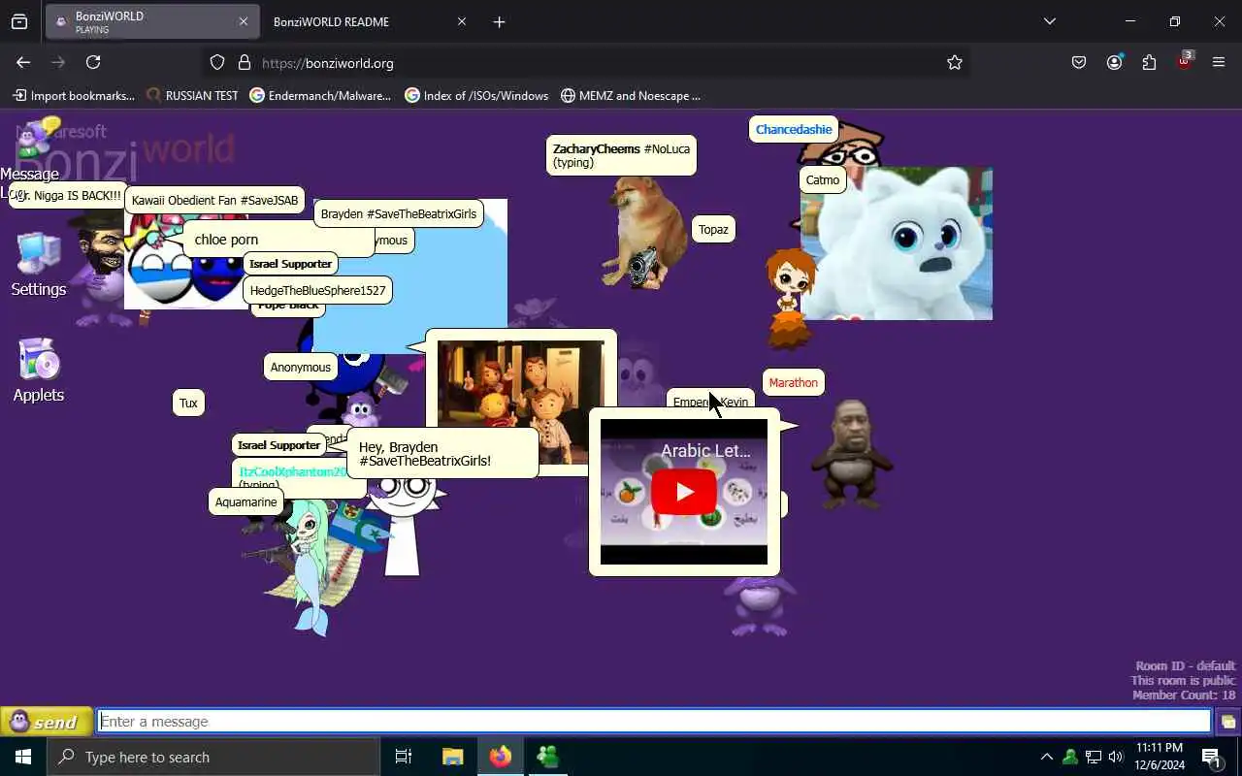Click the ZacharyCheems #NoLuca name tag

point(621,155)
